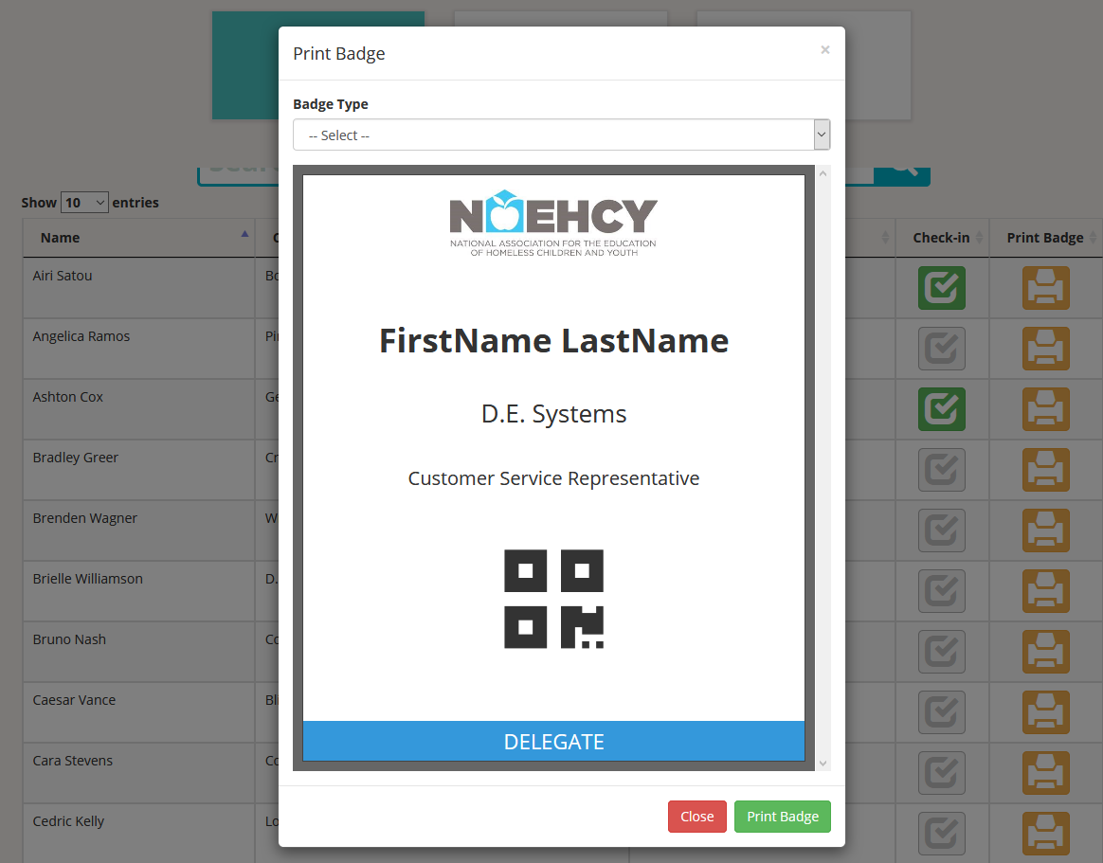The image size is (1103, 863).
Task: Click print badge icon for Cedric Kelly
Action: point(1046,834)
